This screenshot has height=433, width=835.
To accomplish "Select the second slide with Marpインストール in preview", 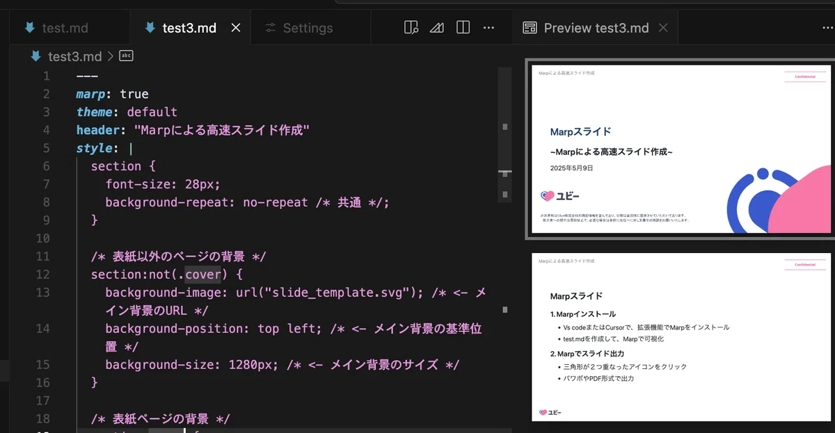I will click(681, 337).
